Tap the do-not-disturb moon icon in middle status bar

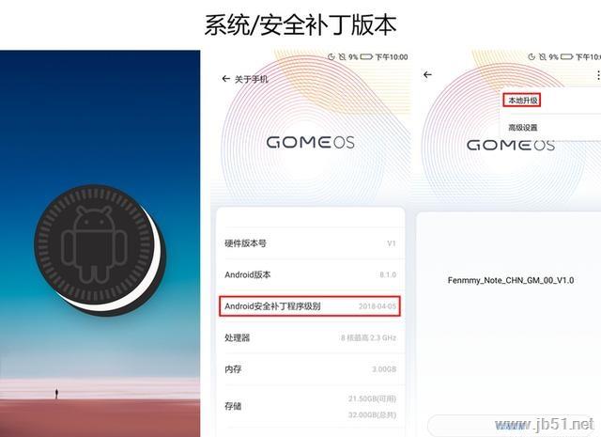tap(331, 56)
